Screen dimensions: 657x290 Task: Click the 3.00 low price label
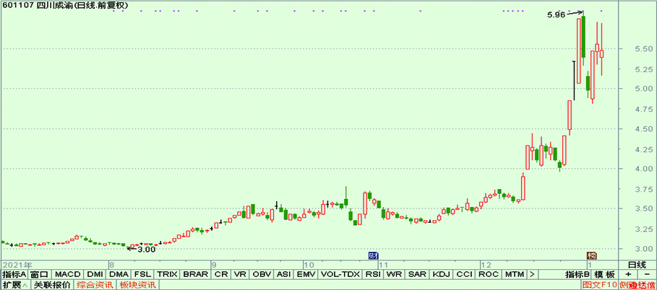[x=147, y=250]
